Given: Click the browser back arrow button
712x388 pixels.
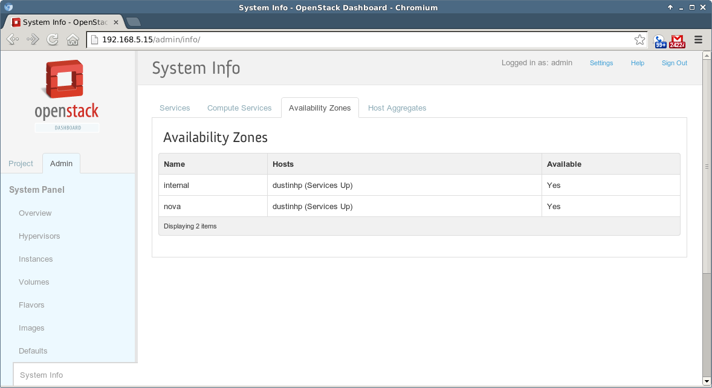Looking at the screenshot, I should coord(13,40).
